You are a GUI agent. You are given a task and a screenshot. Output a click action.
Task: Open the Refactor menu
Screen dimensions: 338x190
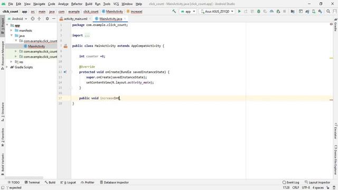[x=77, y=4]
